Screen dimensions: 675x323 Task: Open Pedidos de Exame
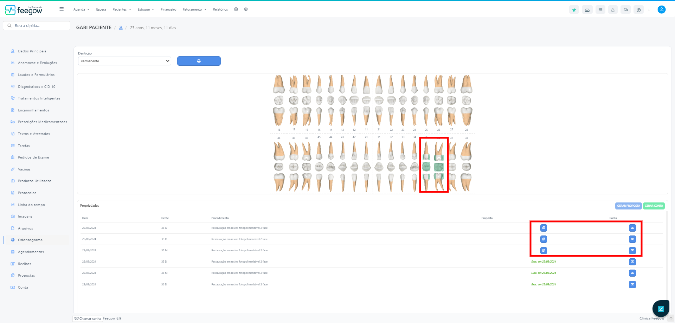point(33,157)
